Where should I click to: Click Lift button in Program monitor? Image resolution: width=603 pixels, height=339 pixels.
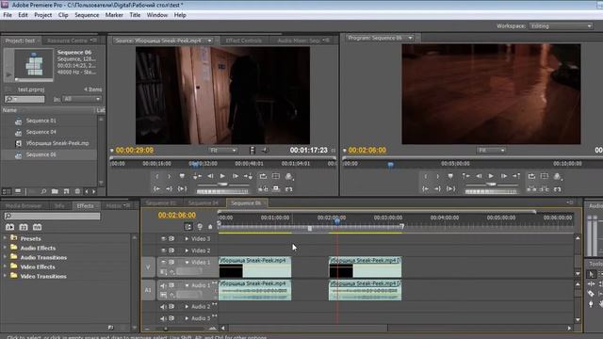click(531, 189)
